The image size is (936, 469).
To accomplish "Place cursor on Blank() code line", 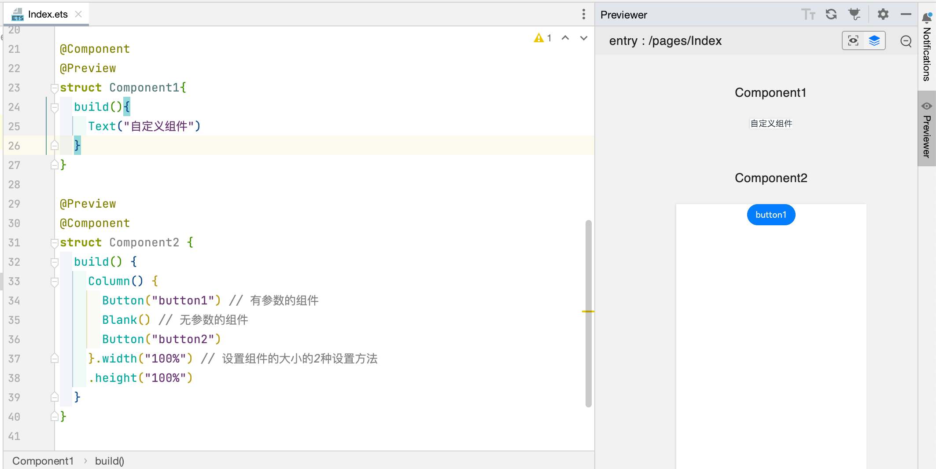I will tap(126, 320).
